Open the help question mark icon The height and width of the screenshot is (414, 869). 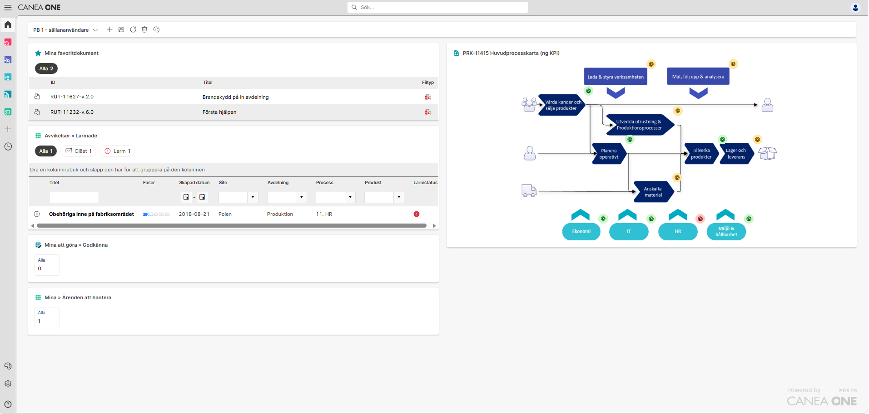[x=8, y=404]
